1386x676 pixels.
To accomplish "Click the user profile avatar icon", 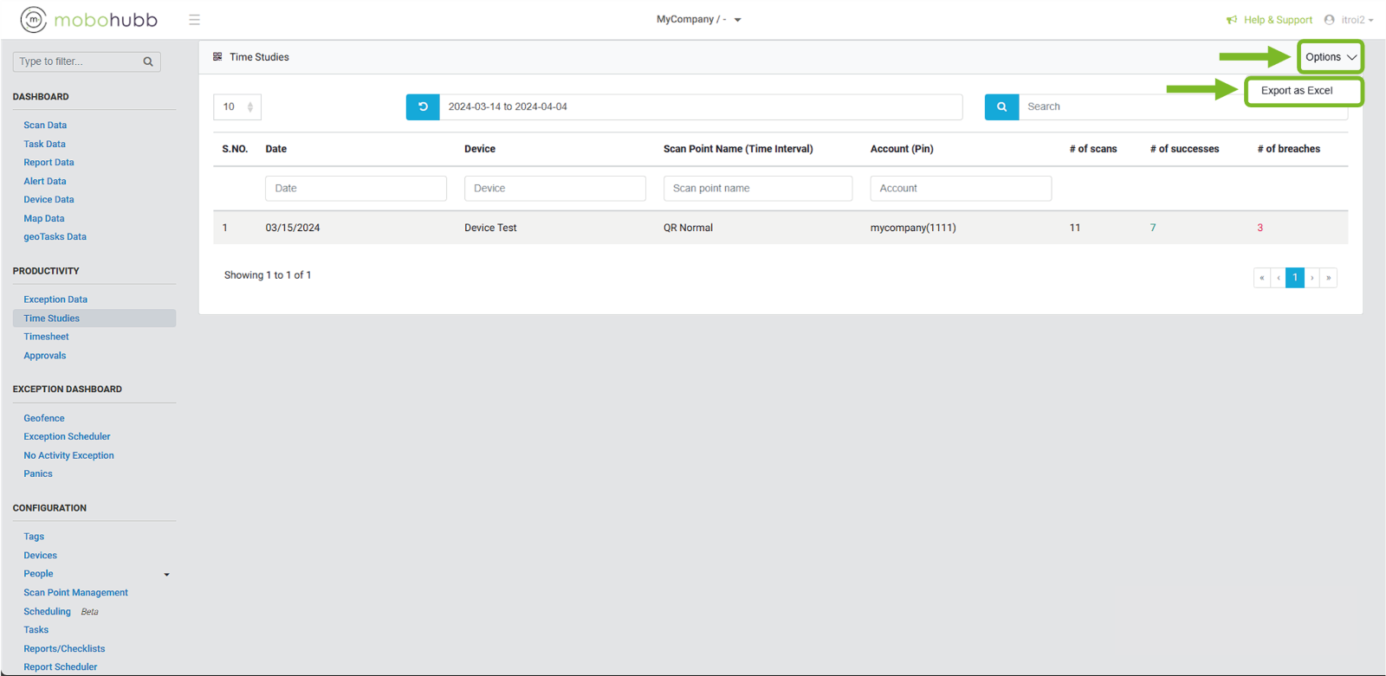I will point(1329,20).
